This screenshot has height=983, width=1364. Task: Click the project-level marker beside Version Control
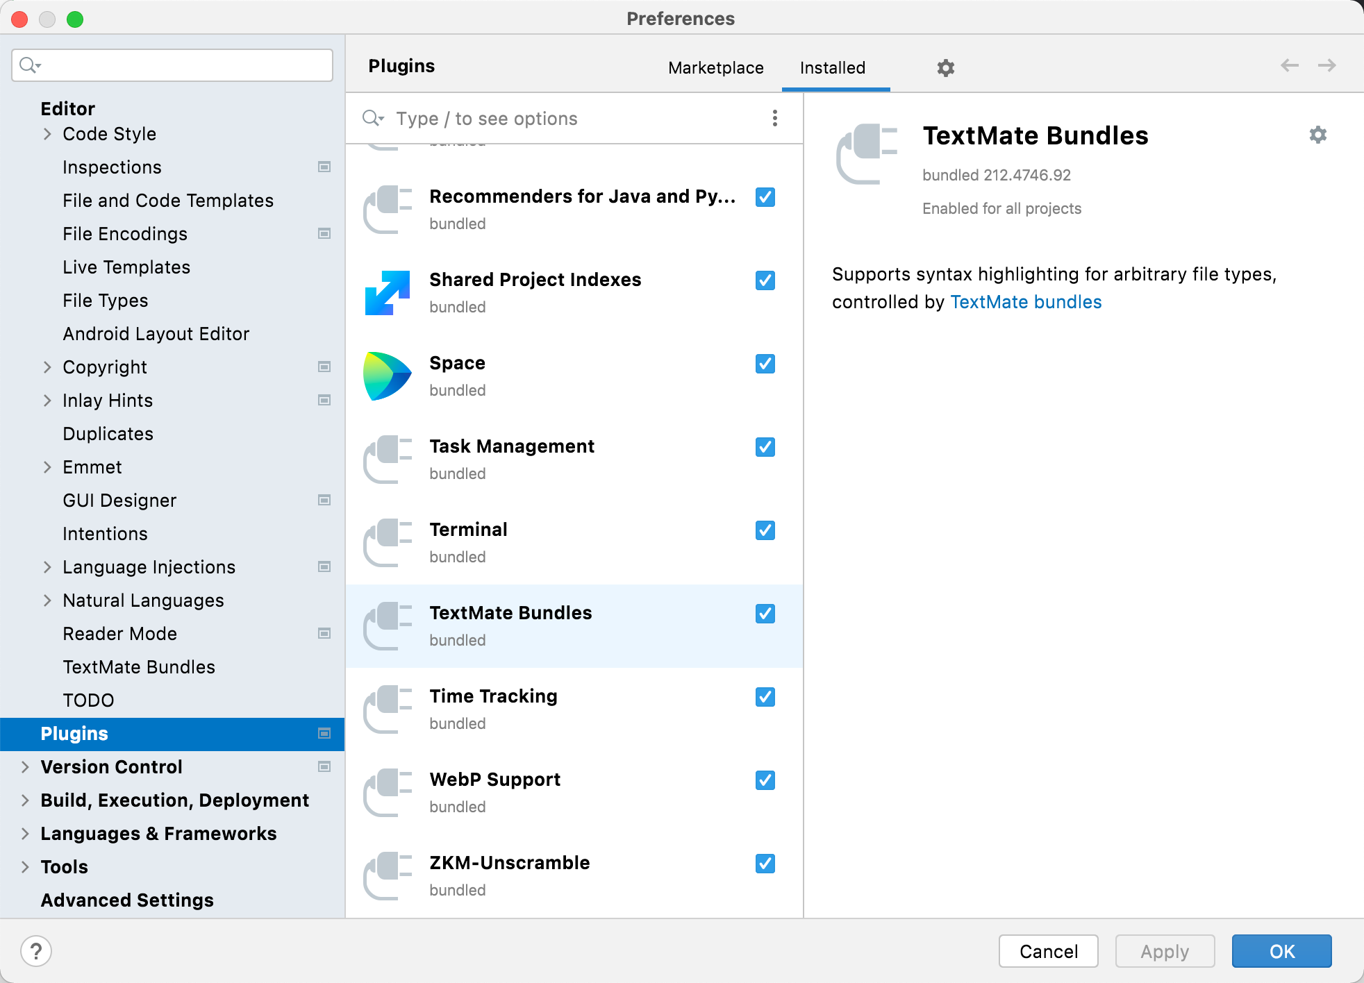coord(324,766)
